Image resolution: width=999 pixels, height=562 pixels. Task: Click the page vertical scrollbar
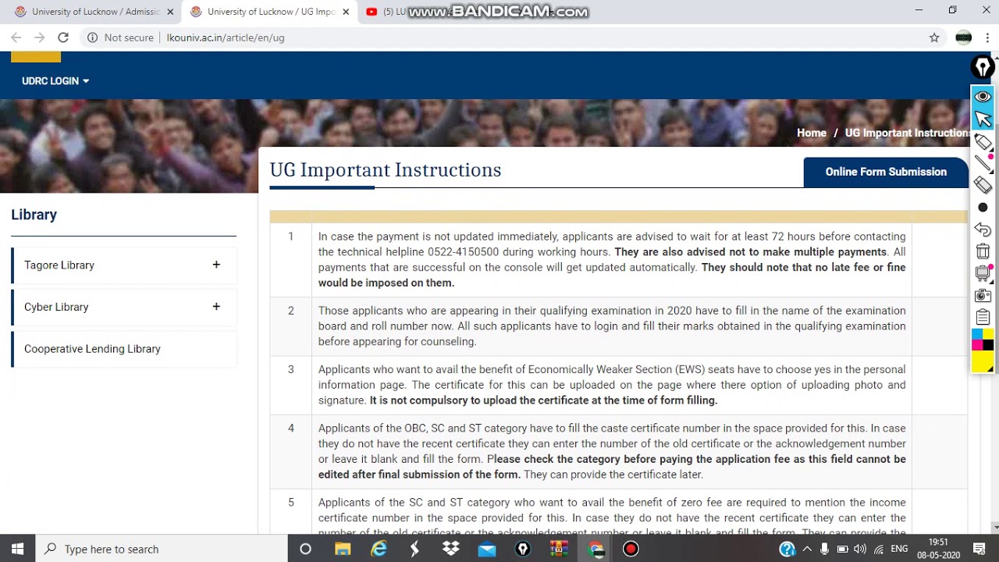coord(994,293)
